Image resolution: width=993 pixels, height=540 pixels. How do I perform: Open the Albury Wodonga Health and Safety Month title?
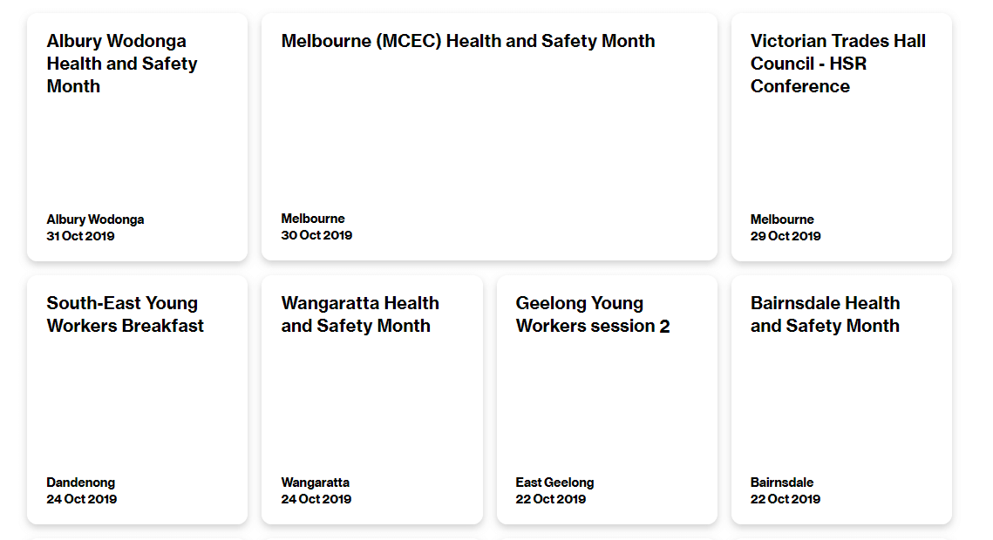coord(122,64)
